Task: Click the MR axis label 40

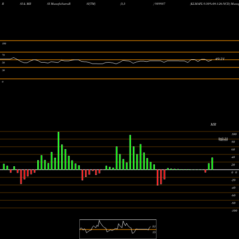Action: [233, 157]
